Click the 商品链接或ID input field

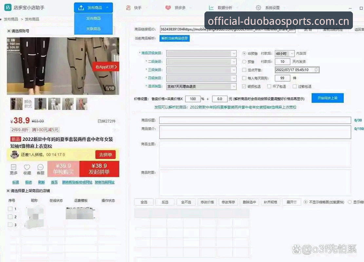coord(227,29)
